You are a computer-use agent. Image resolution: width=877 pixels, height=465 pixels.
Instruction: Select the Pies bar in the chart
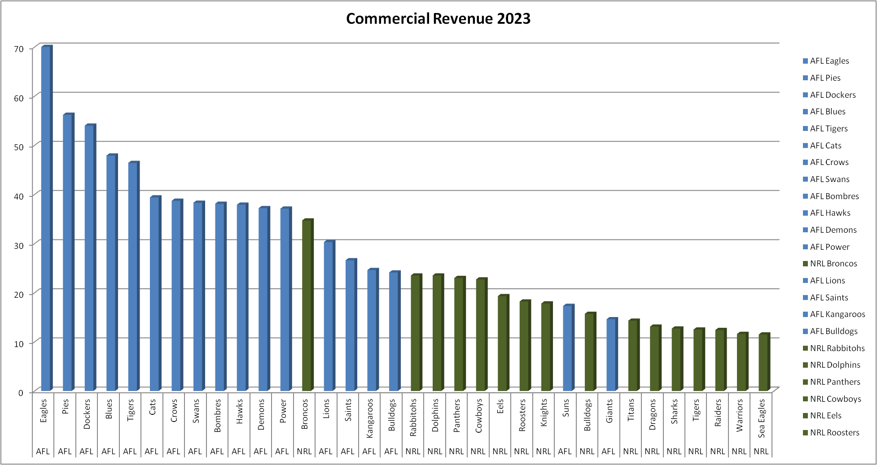tap(68, 252)
